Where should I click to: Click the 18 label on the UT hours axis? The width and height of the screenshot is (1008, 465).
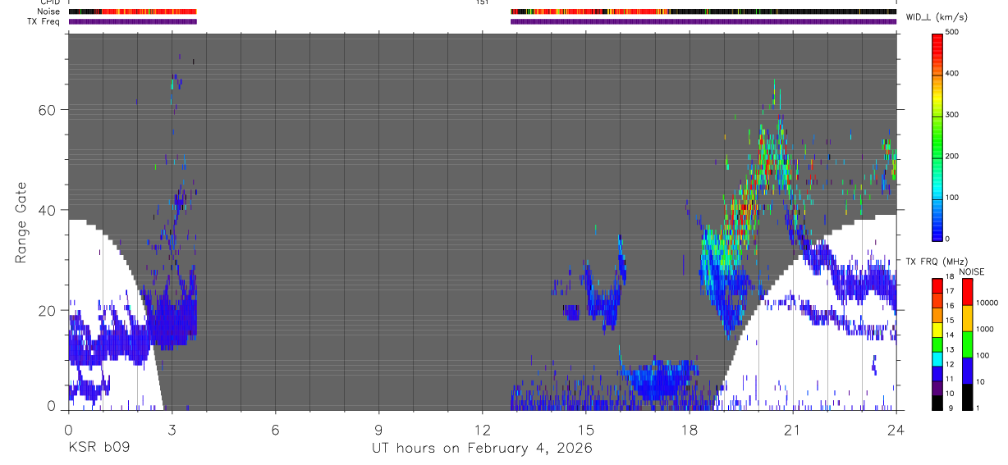[x=689, y=430]
